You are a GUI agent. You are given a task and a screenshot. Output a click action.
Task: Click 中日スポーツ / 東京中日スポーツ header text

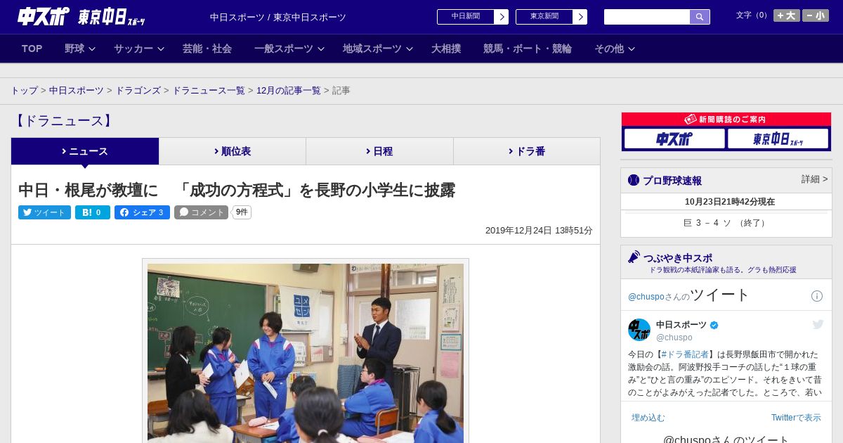pos(278,18)
